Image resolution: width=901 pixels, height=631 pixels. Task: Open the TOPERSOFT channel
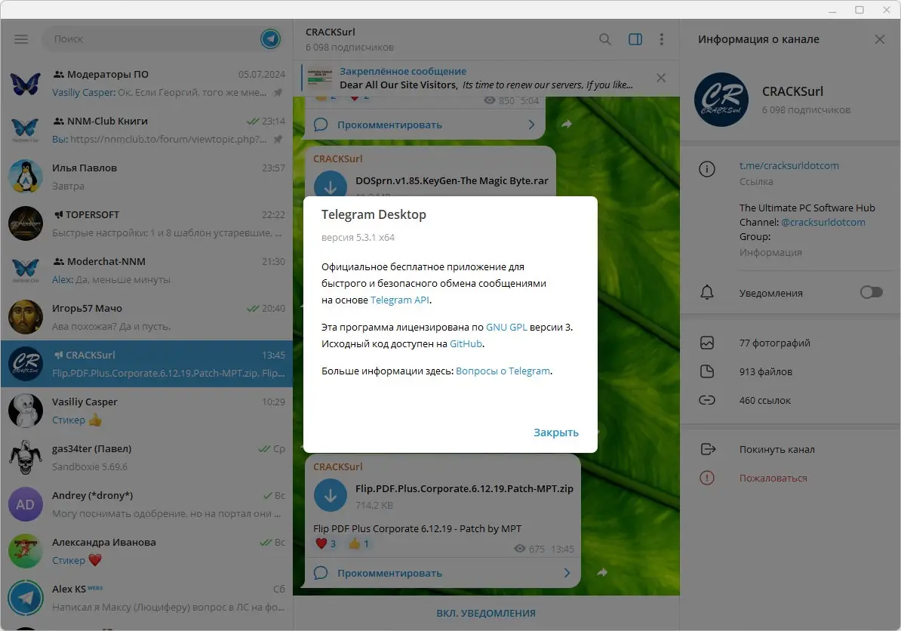146,223
